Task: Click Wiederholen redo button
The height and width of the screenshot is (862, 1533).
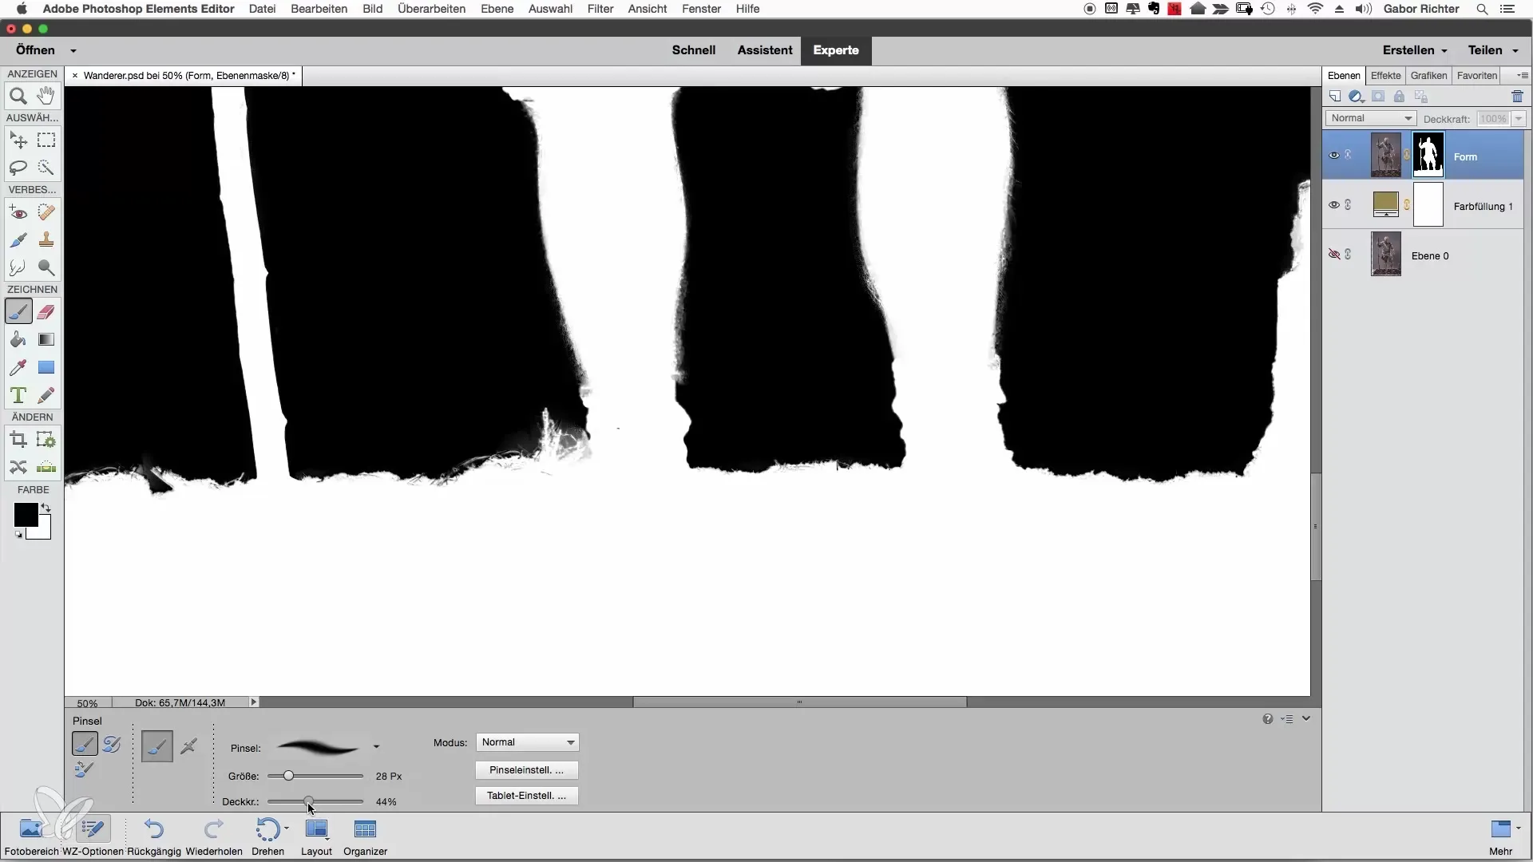Action: pyautogui.click(x=214, y=836)
